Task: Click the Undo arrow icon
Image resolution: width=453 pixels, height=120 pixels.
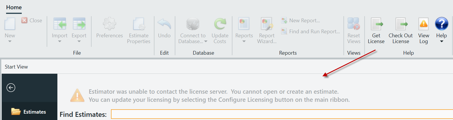Action: click(164, 24)
